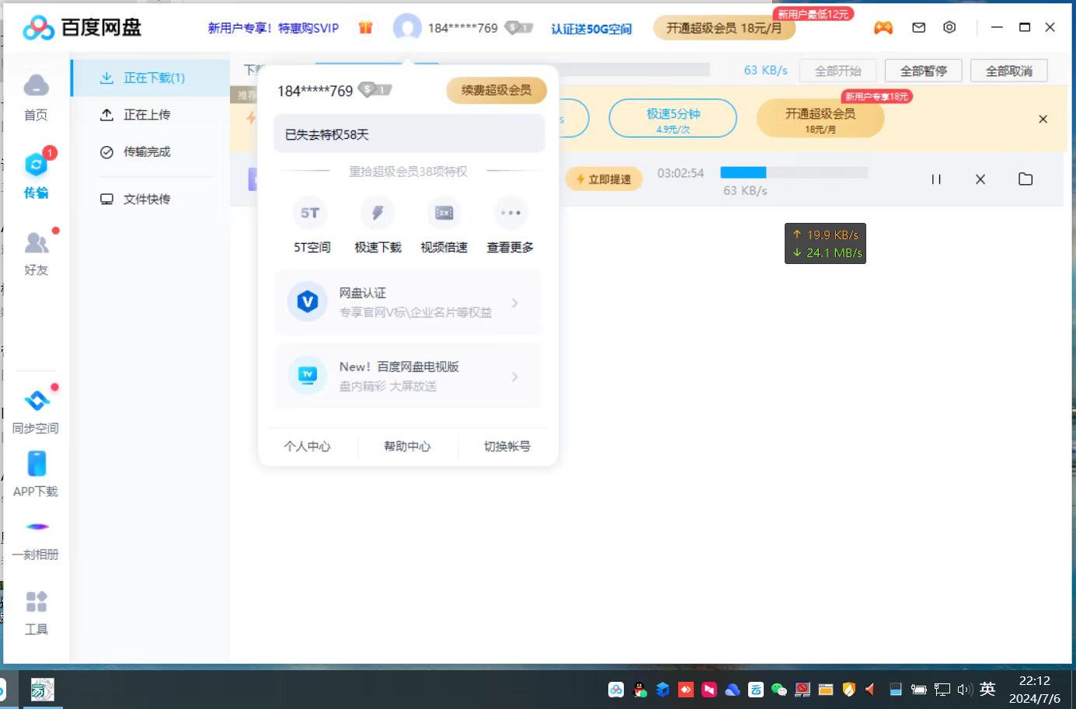Click the user avatar in the title bar
This screenshot has width=1076, height=709.
(407, 28)
